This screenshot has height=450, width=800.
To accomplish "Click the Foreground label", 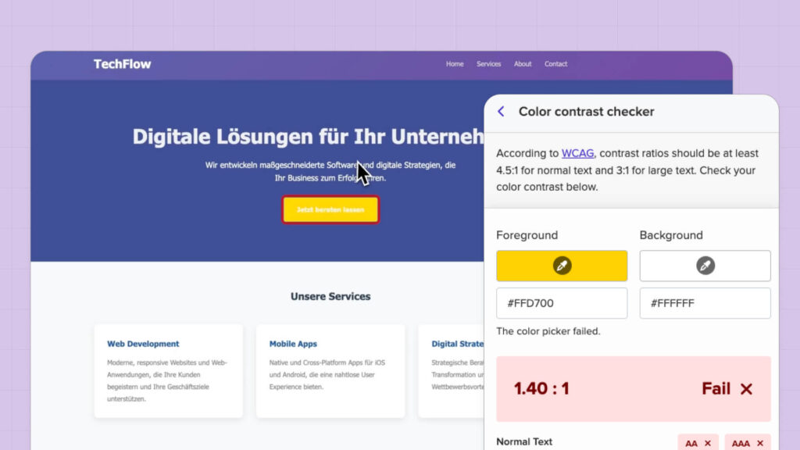I will tap(527, 235).
